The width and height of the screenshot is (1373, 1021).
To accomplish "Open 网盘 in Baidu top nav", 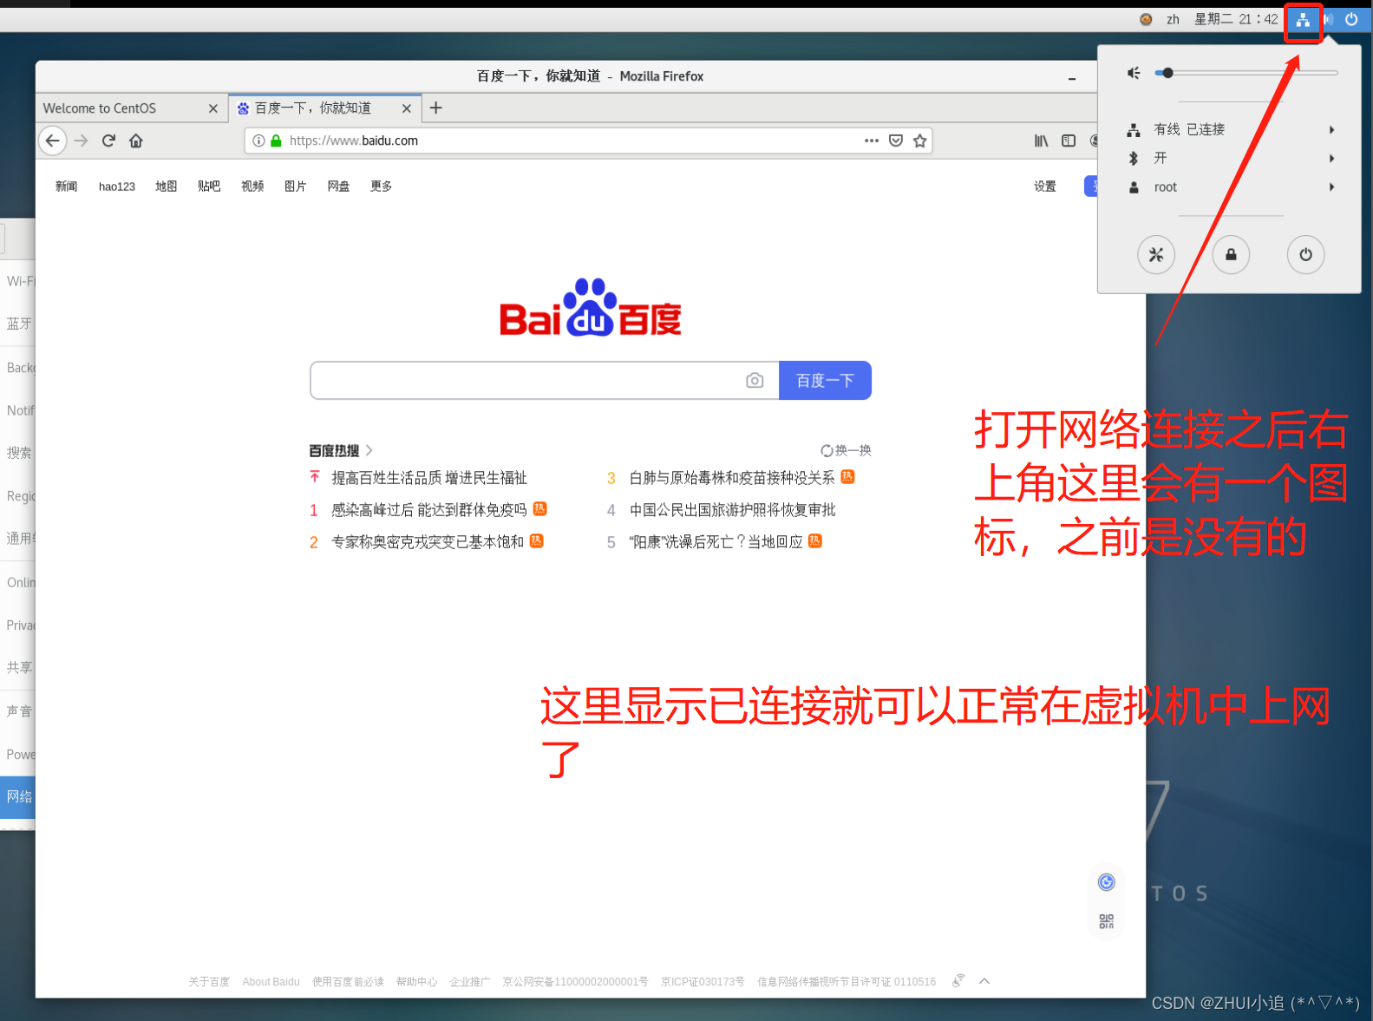I will coord(338,187).
